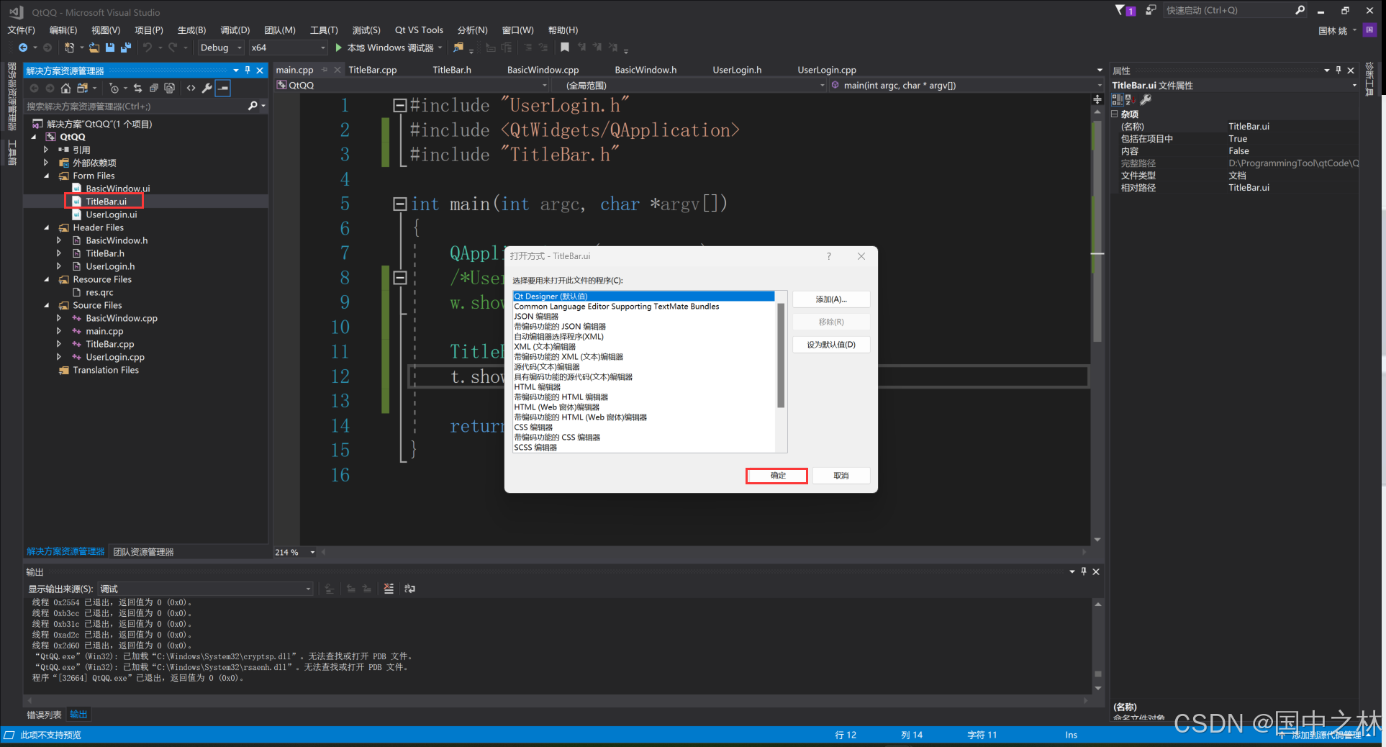Screen dimensions: 1386x747
Task: Click the split editor handle above scrollbar
Action: (x=1097, y=99)
